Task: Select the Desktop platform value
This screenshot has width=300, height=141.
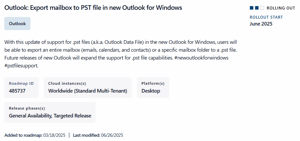Action: [x=151, y=91]
